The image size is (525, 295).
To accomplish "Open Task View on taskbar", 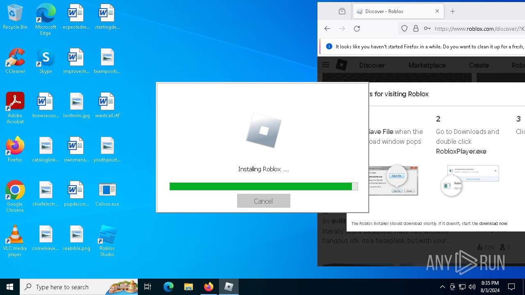I will pos(148,287).
